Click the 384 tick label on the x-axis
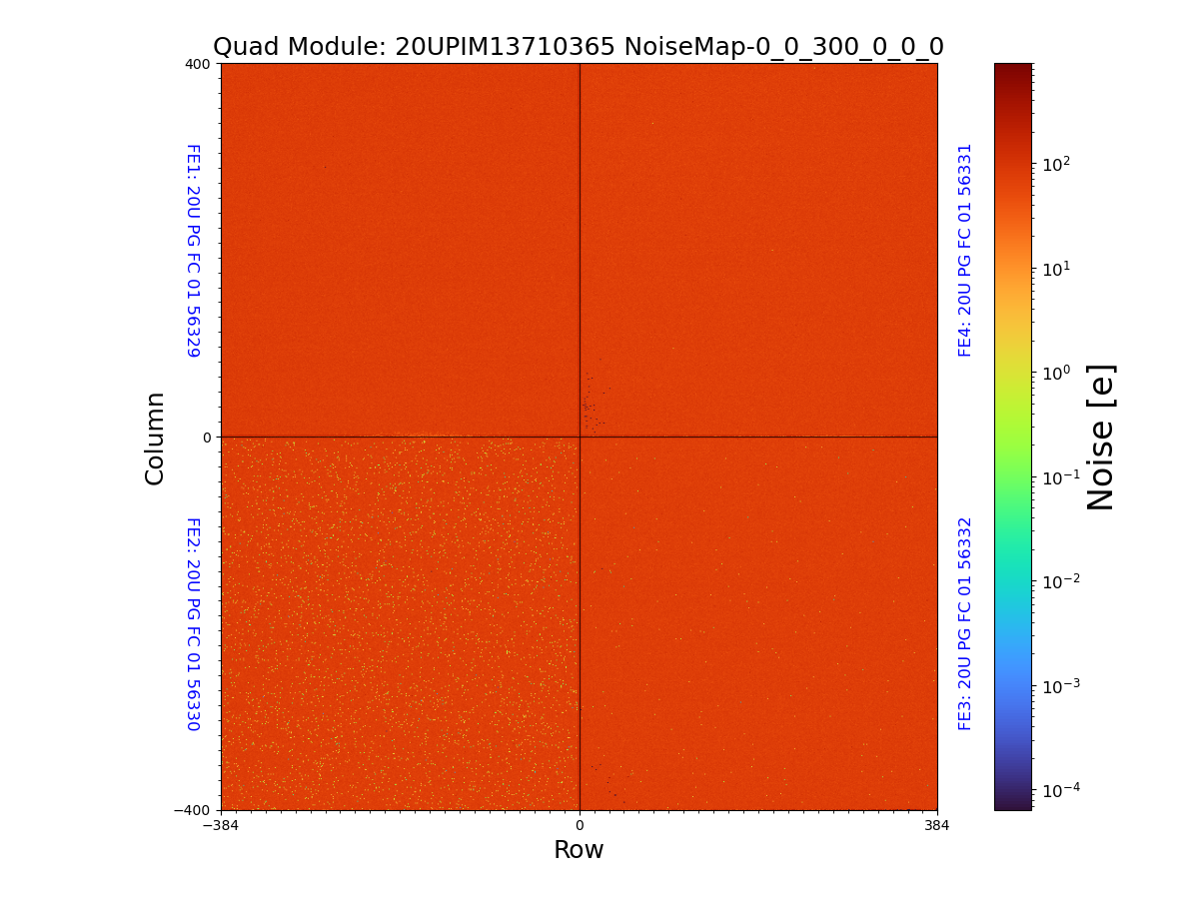This screenshot has height=899, width=1199. (936, 826)
